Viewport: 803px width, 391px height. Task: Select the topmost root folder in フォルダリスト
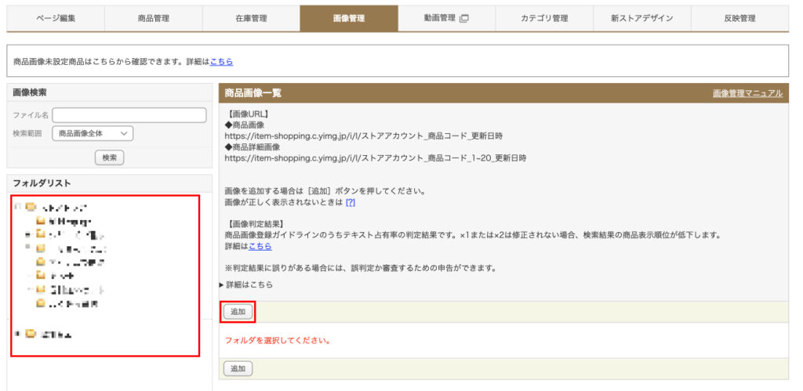(x=64, y=208)
